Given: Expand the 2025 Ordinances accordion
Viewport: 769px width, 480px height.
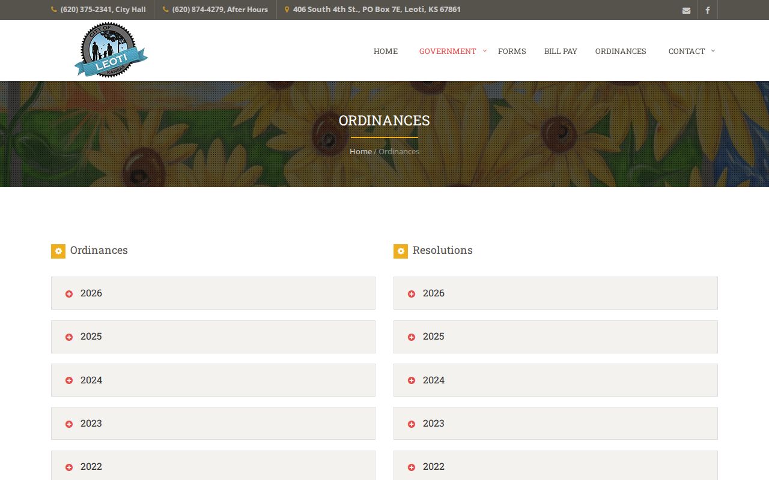Looking at the screenshot, I should [x=213, y=337].
